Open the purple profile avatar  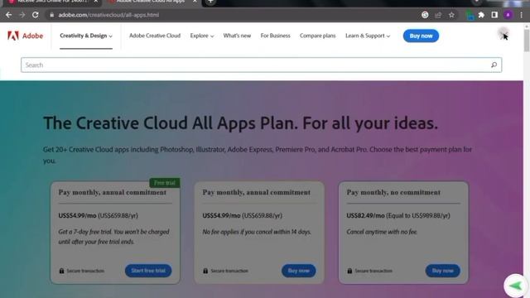click(508, 15)
